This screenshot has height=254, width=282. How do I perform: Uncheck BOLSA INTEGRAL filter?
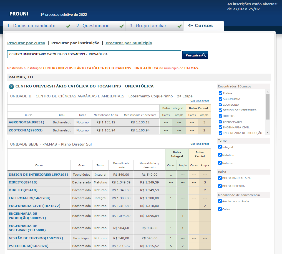pyautogui.click(x=220, y=186)
